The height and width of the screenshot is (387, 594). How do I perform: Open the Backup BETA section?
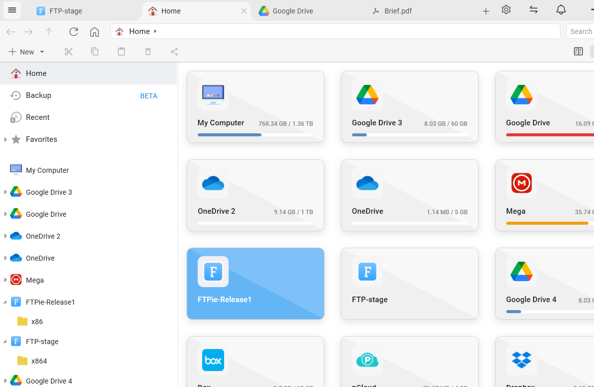point(39,95)
